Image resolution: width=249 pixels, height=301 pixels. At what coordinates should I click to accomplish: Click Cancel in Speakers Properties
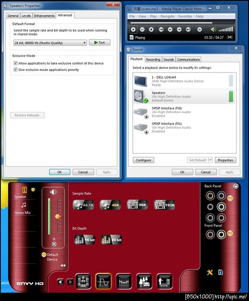click(x=83, y=172)
